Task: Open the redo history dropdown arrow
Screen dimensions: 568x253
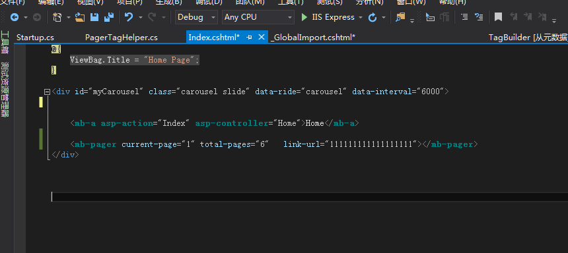Action: point(163,17)
